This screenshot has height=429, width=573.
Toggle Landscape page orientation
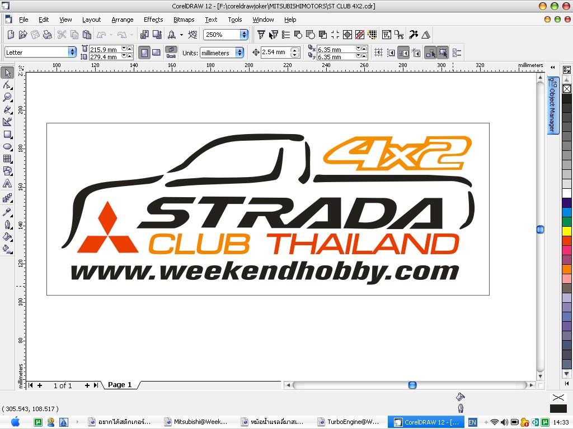click(x=157, y=53)
